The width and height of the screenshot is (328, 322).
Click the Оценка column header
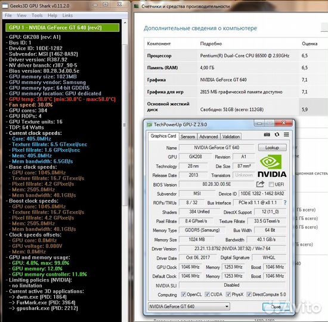310,44
